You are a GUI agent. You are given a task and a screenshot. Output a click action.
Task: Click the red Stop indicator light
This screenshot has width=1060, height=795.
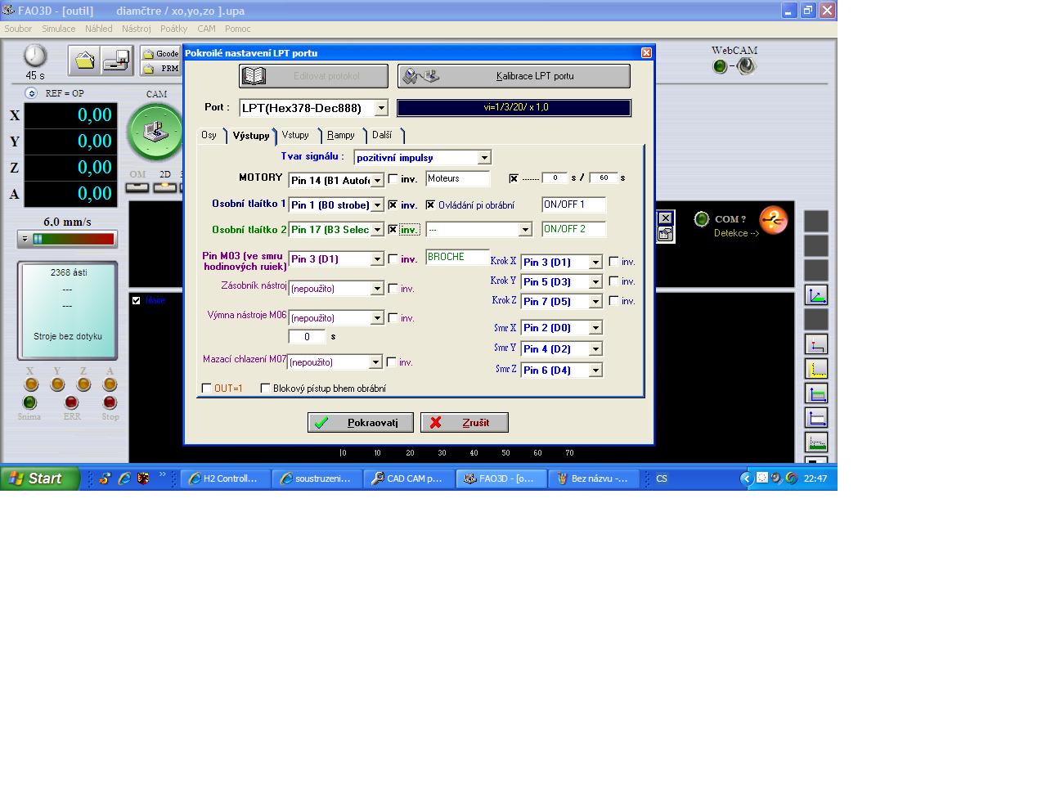click(x=110, y=402)
